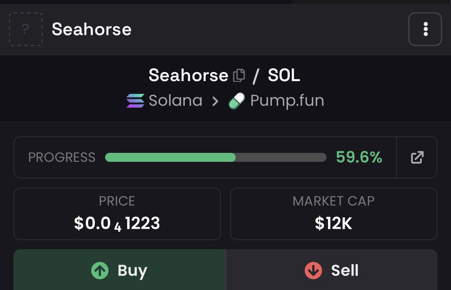This screenshot has width=451, height=290.
Task: Click the 59.6% progress value
Action: 359,157
